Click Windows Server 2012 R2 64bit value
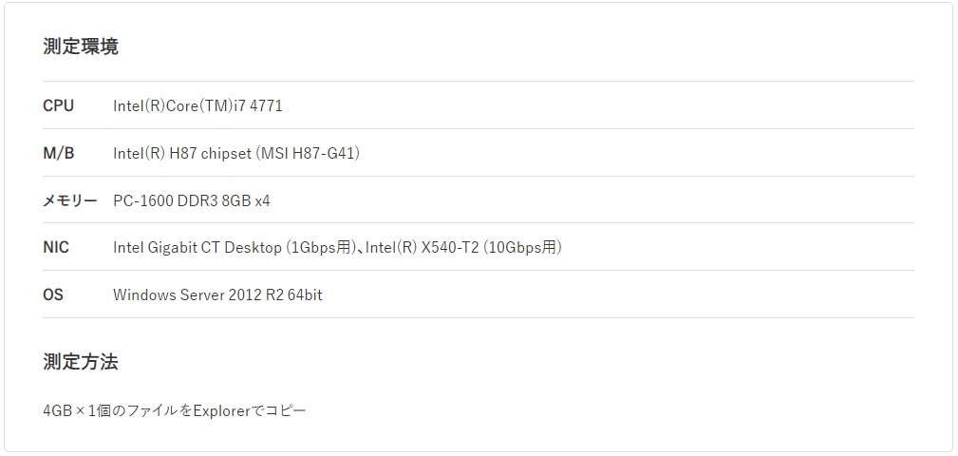 [217, 295]
